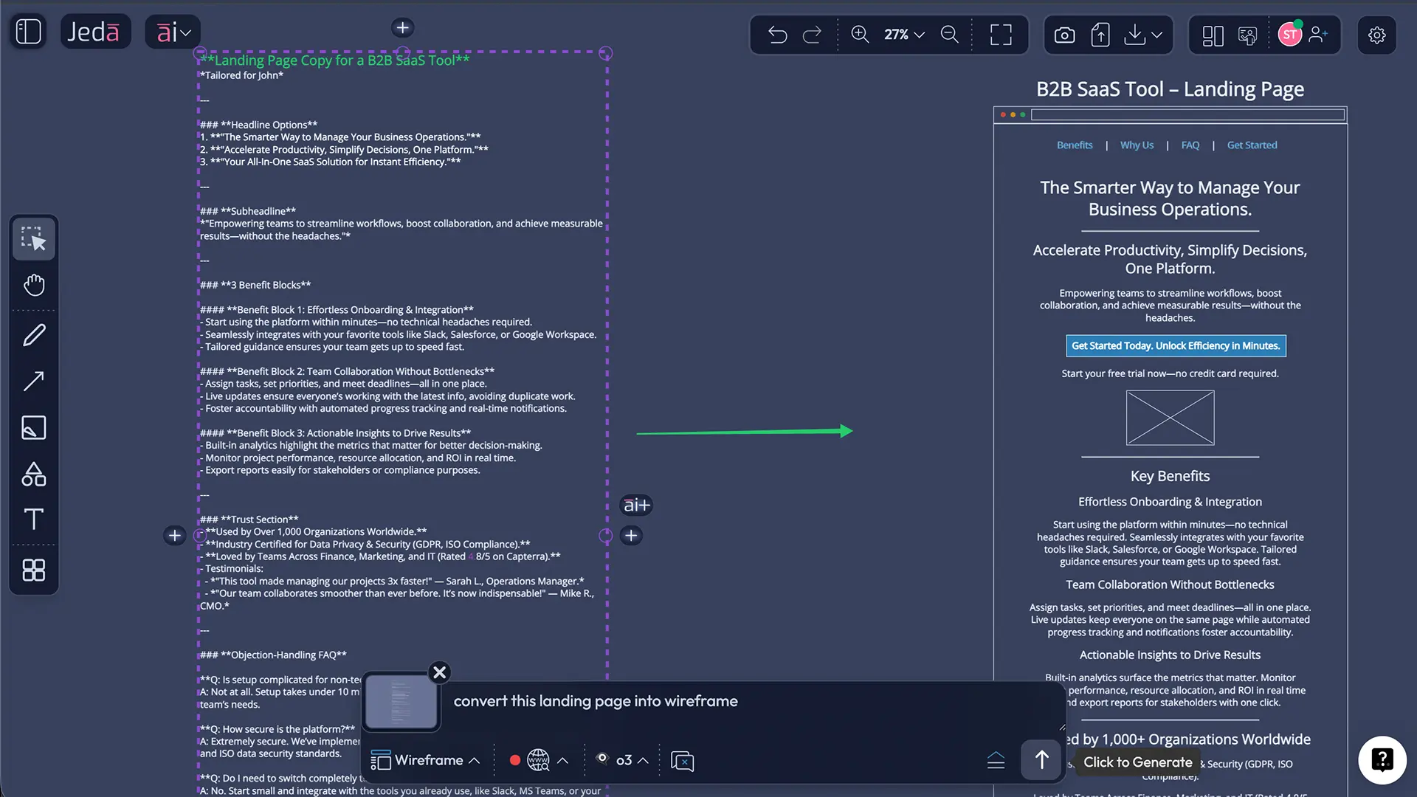The width and height of the screenshot is (1417, 797).
Task: Select the Key Benefits heading
Action: pyautogui.click(x=1170, y=477)
